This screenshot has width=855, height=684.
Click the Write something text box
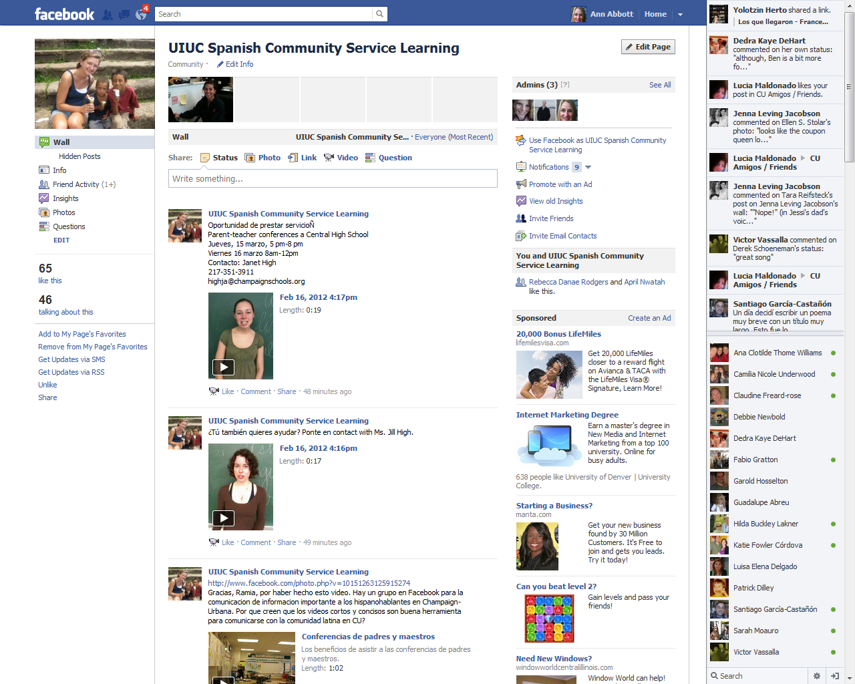[333, 178]
